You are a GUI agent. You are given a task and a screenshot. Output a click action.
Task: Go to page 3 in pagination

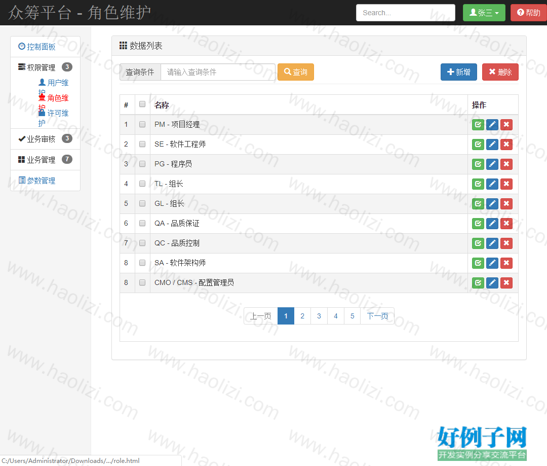319,316
